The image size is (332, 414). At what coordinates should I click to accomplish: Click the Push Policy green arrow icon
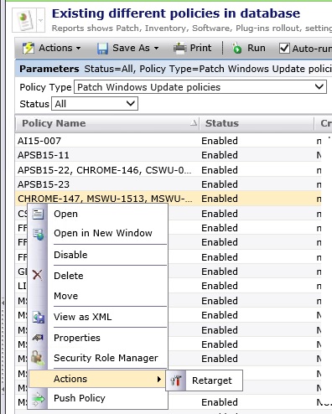[x=38, y=398]
